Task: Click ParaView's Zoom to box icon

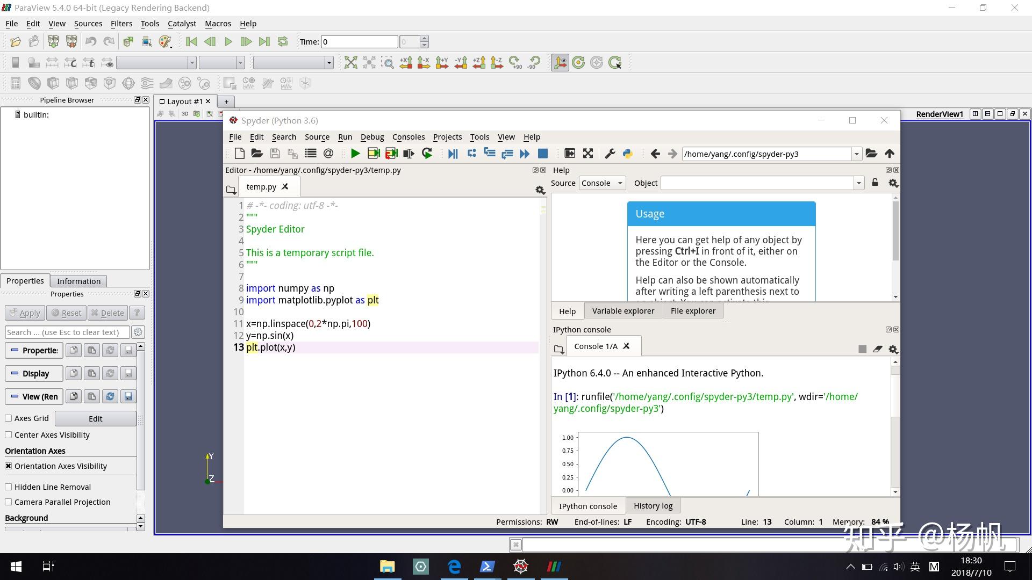Action: (388, 62)
